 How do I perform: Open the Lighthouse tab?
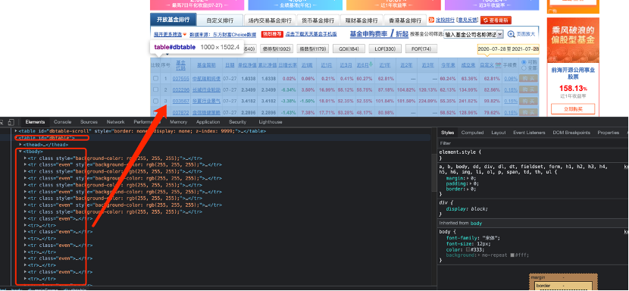pos(271,122)
